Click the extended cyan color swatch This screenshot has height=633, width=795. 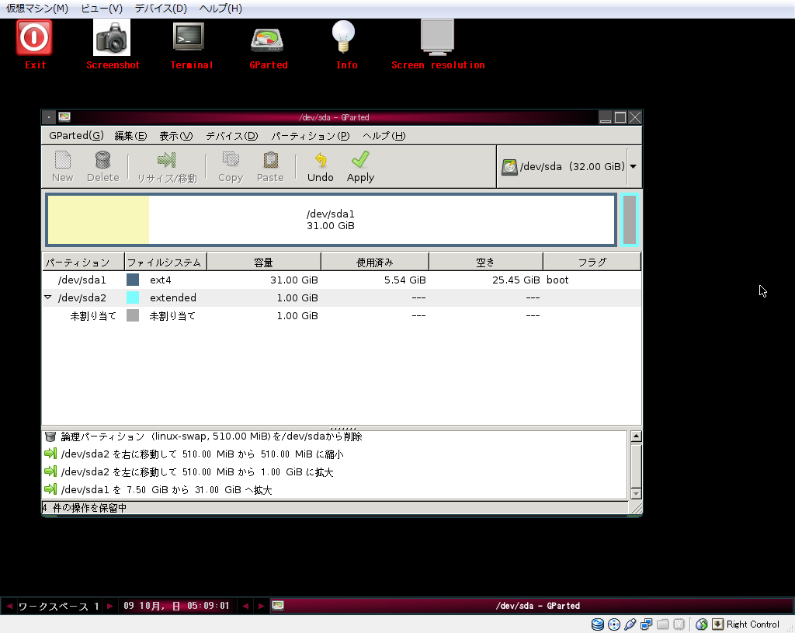point(133,297)
